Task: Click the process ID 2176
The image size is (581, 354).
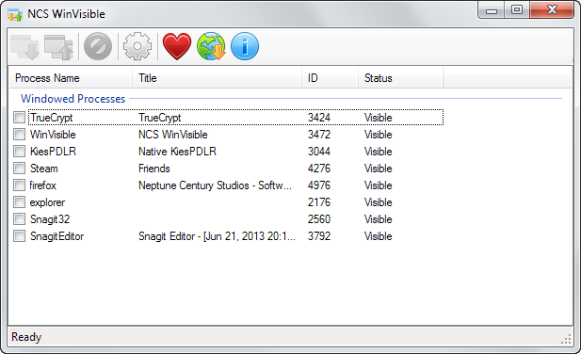Action: click(x=319, y=202)
